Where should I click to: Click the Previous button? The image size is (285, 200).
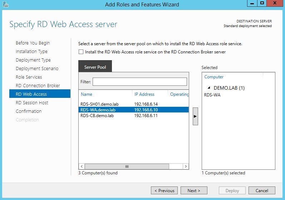click(x=164, y=190)
